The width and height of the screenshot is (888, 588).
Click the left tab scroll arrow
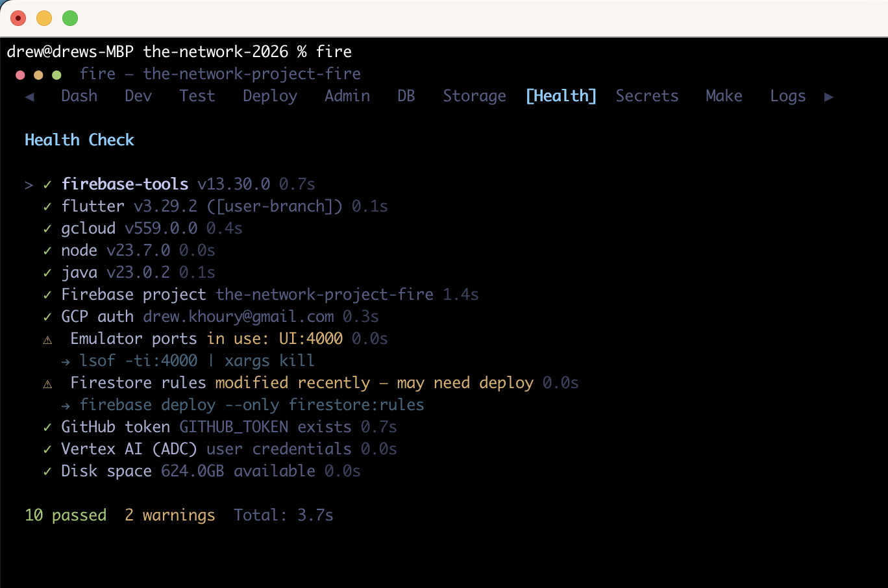pyautogui.click(x=29, y=97)
